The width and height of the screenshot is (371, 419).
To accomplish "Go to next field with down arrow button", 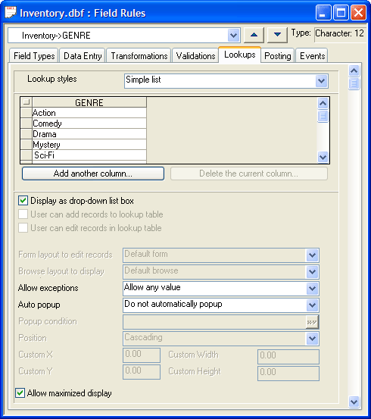I will tap(277, 35).
